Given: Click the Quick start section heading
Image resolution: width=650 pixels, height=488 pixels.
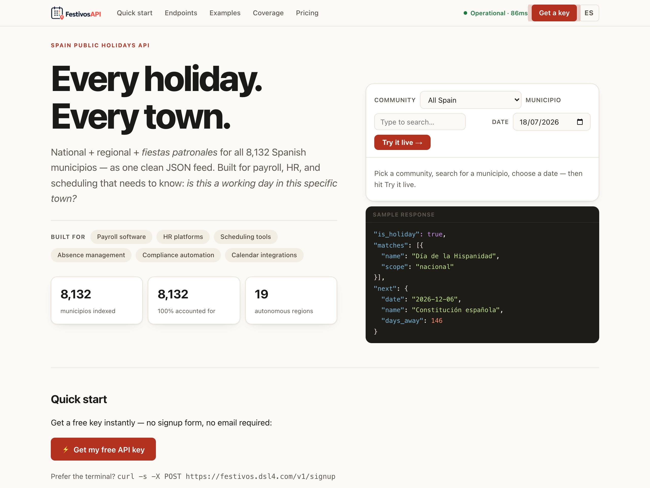Looking at the screenshot, I should (79, 400).
